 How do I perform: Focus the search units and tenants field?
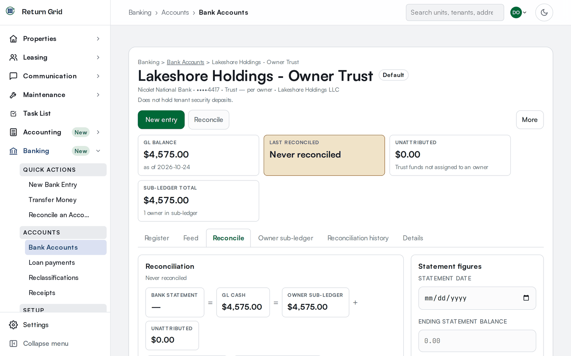point(455,12)
